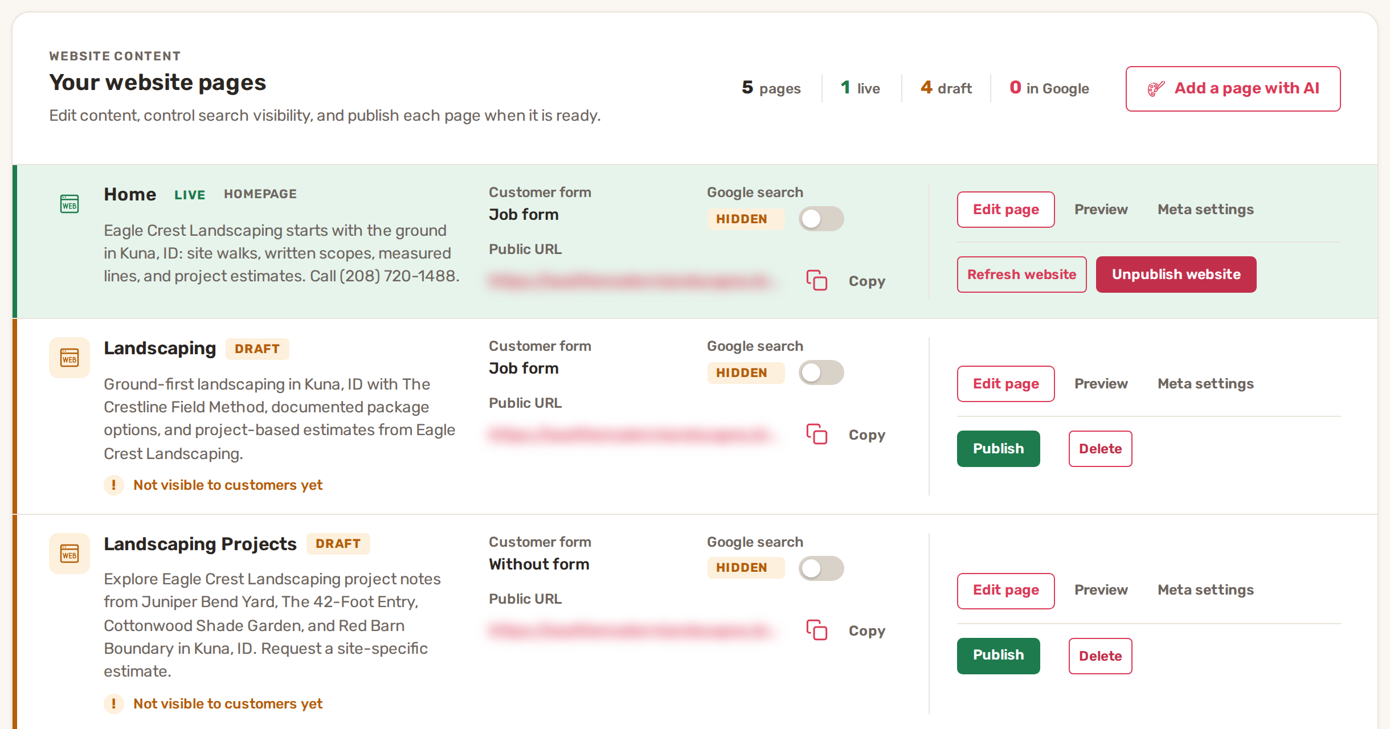Click the DRAFT badge next to Landscaping Projects
Screen dimensions: 1390x729
point(338,544)
